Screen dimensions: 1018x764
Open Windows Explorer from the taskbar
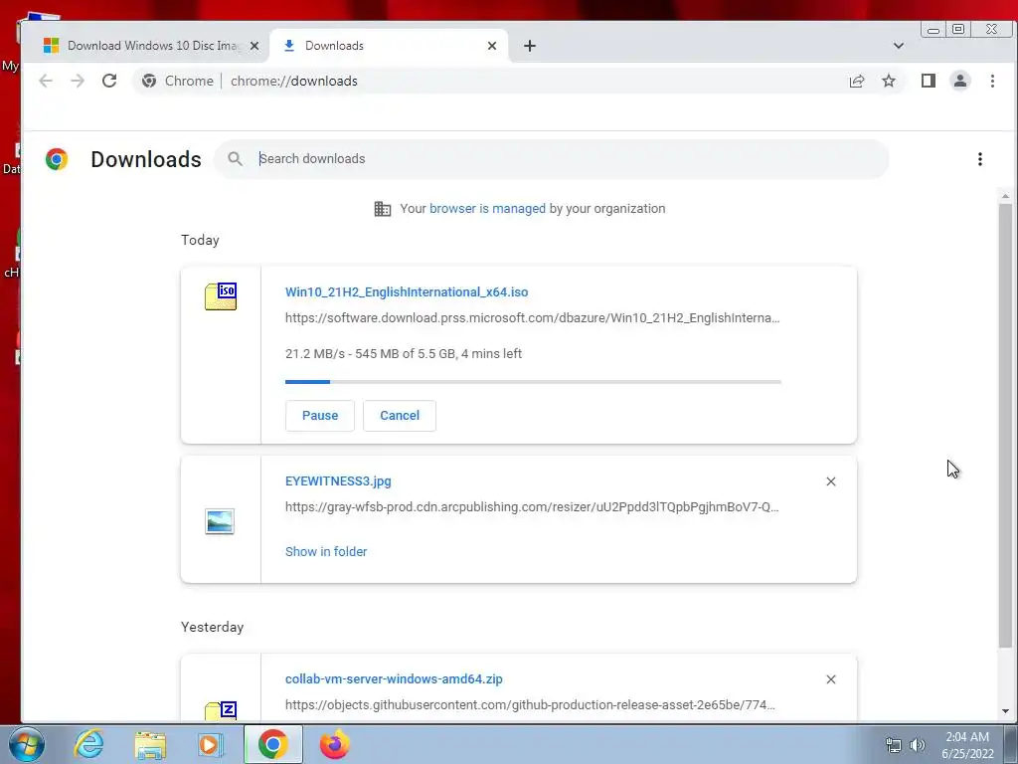[150, 744]
